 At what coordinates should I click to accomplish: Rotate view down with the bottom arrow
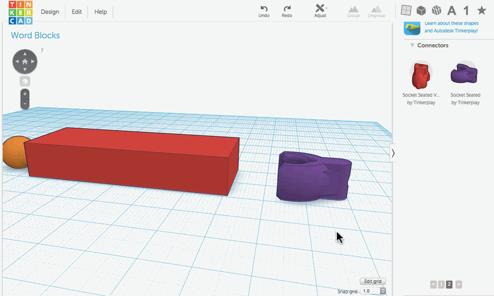(25, 69)
